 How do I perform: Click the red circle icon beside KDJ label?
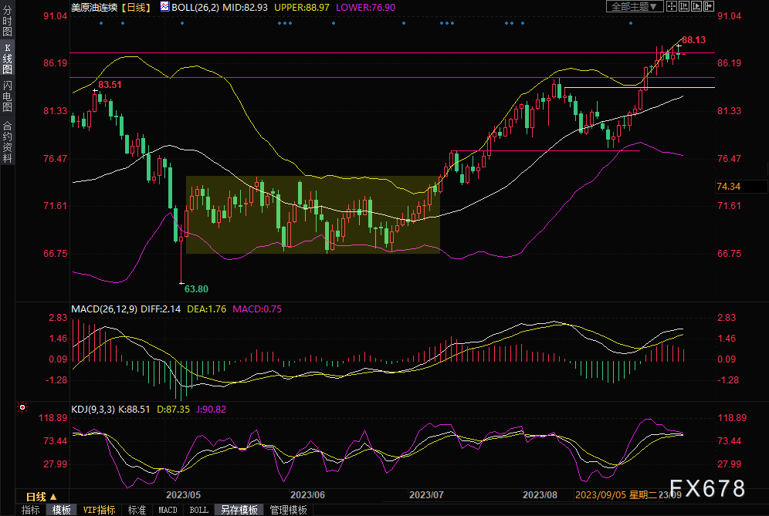tap(22, 407)
